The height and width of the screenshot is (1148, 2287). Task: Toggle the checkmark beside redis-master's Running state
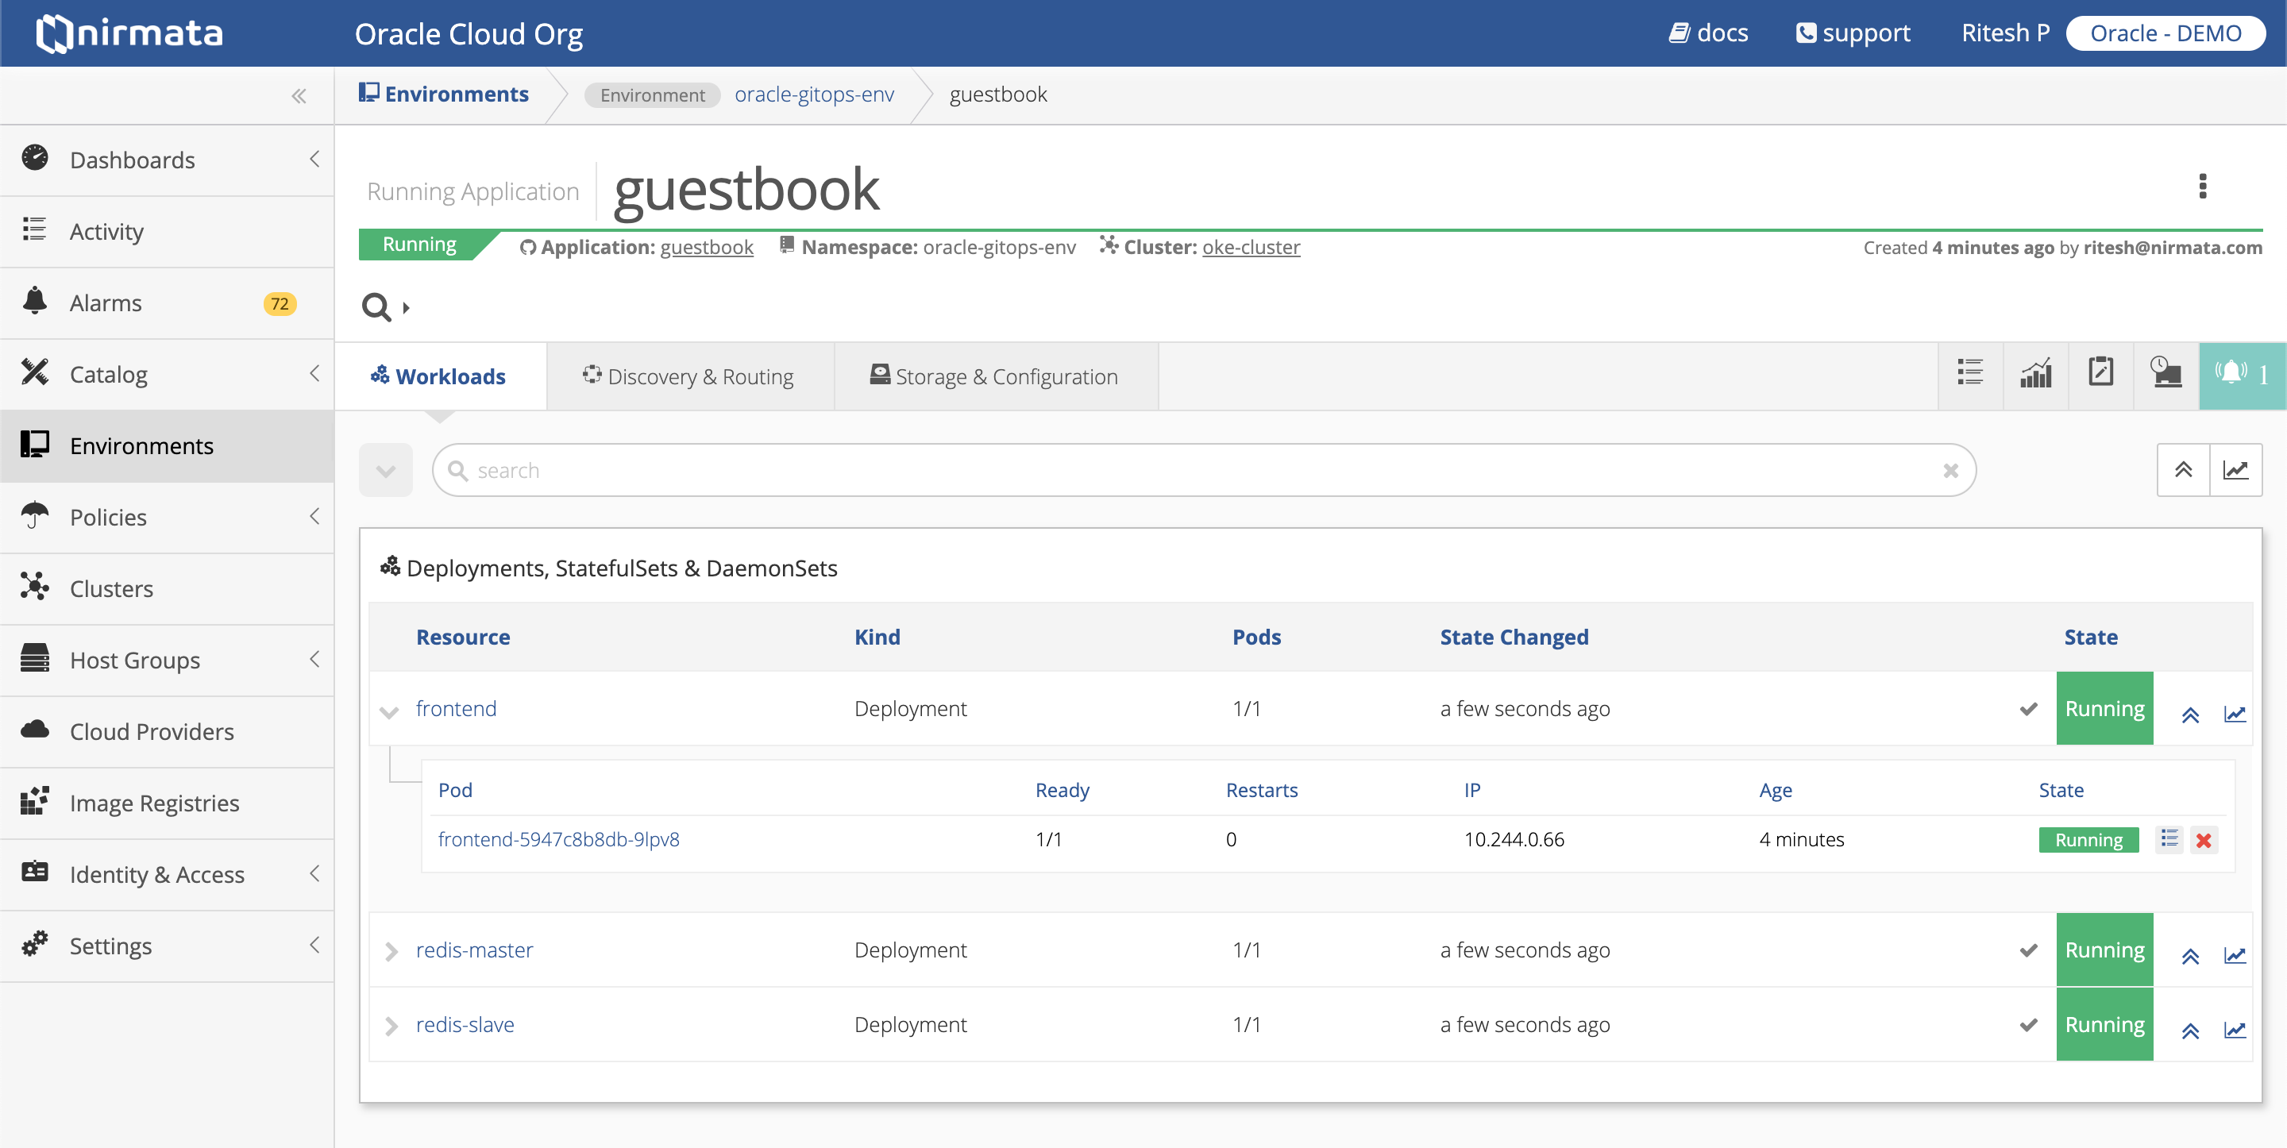coord(2028,951)
